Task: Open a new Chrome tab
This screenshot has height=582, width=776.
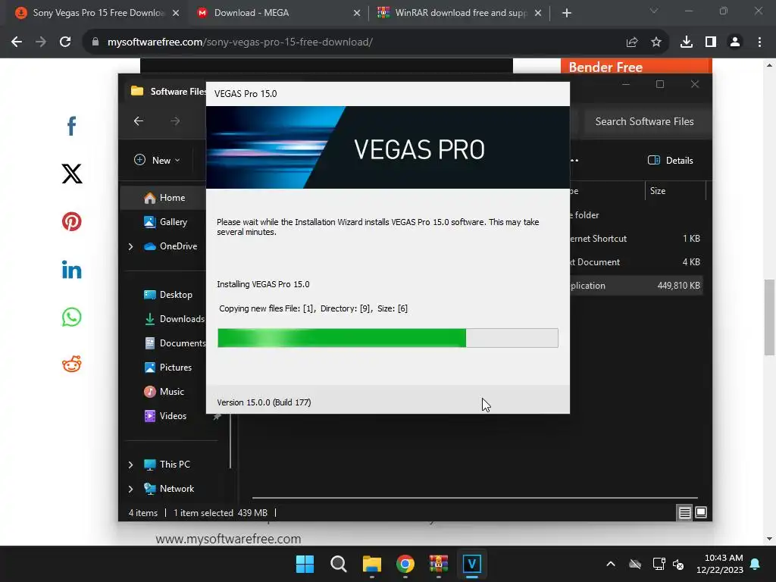Action: [567, 13]
